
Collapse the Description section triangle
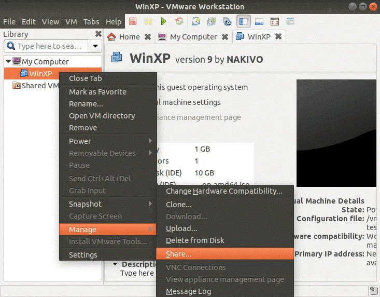[115, 264]
